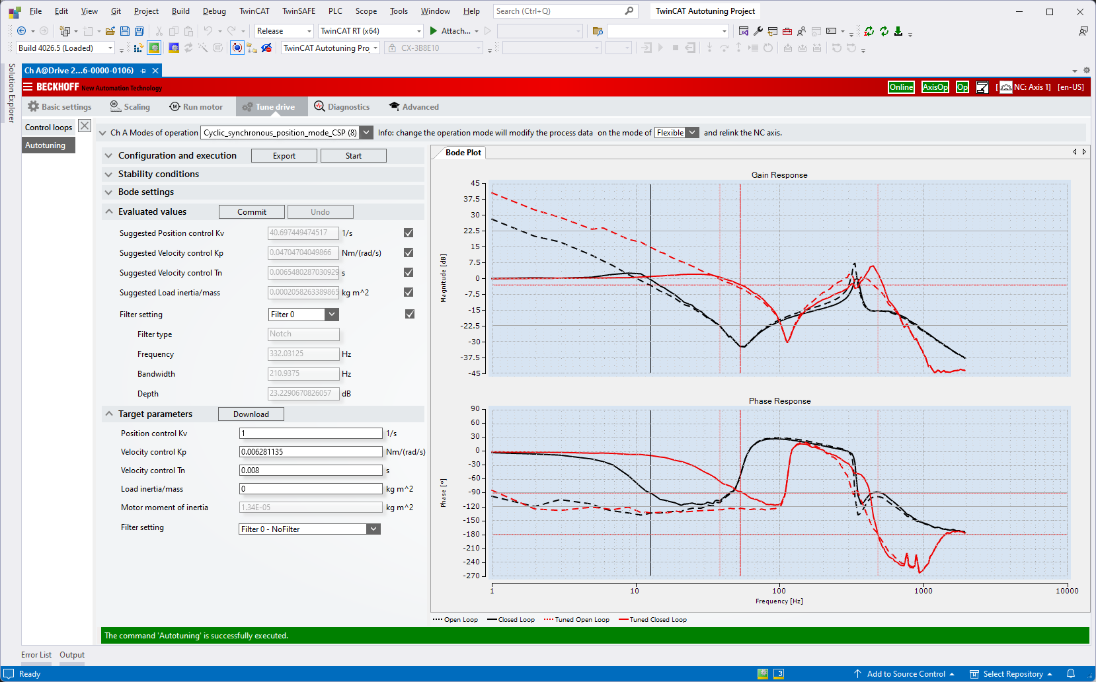1096x682 pixels.
Task: Close the Control loops panel with X
Action: [x=85, y=126]
